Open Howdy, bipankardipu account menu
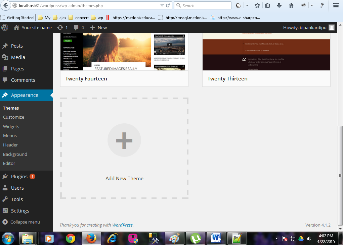Image resolution: width=343 pixels, height=245 pixels. coord(309,27)
